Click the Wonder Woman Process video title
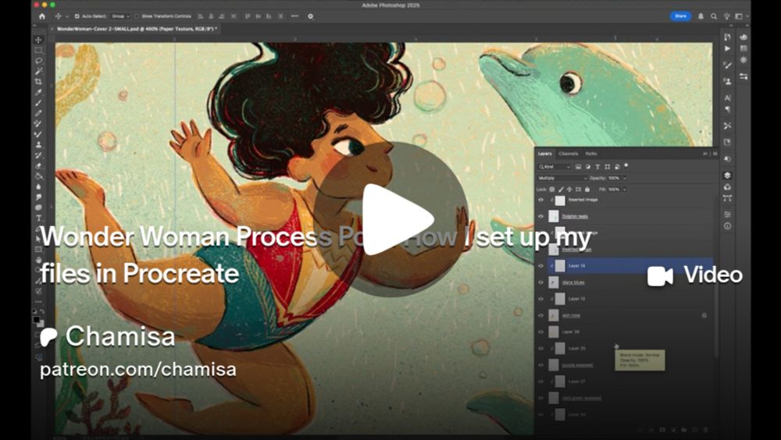Screen dimensions: 781x440 [x=316, y=254]
